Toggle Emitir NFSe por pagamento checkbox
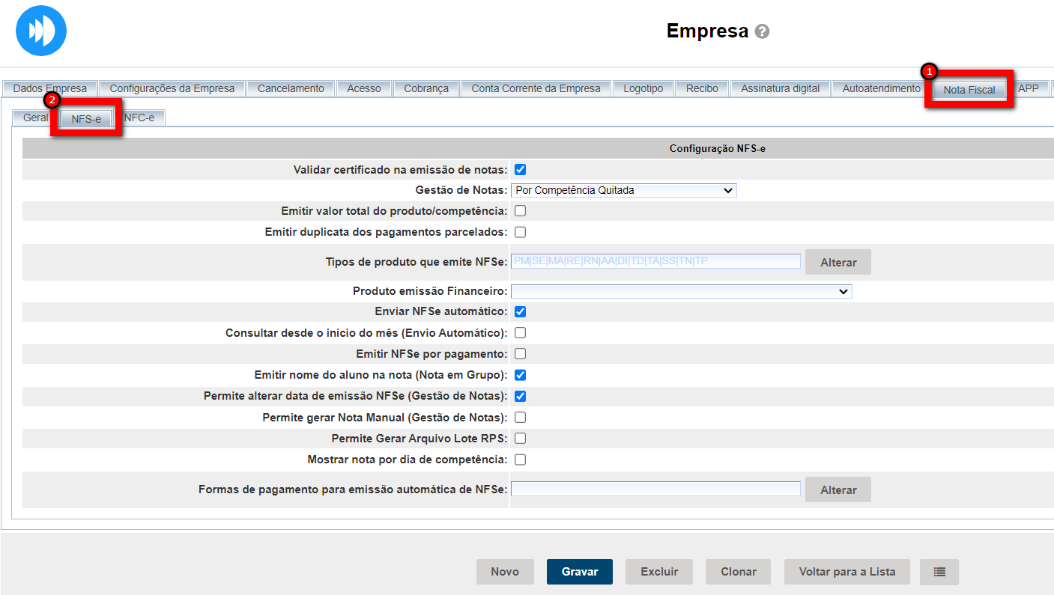This screenshot has height=595, width=1054. pyautogui.click(x=520, y=353)
